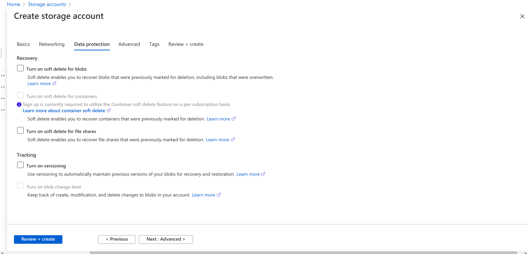
Task: Click the horizontal scrollbar at bottom
Action: (x=303, y=252)
